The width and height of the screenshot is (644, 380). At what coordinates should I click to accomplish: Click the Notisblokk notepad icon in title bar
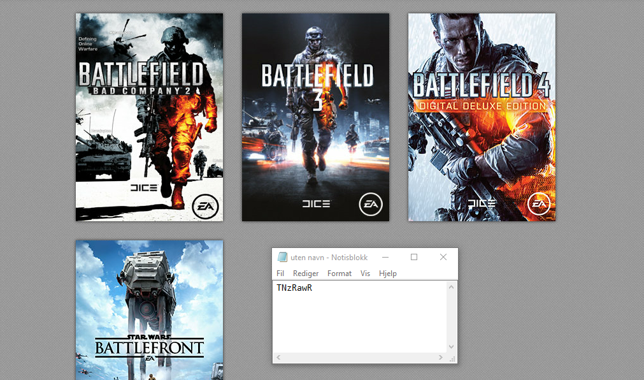coord(282,258)
